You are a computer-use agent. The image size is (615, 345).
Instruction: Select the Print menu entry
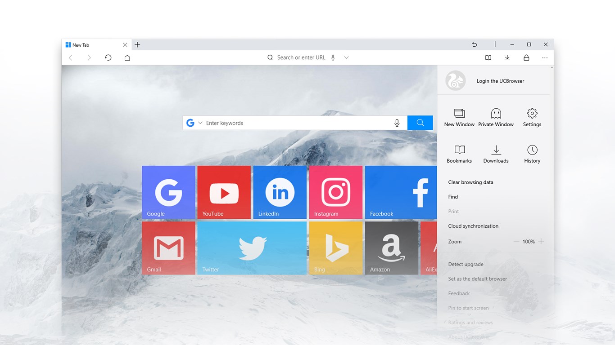pos(453,211)
